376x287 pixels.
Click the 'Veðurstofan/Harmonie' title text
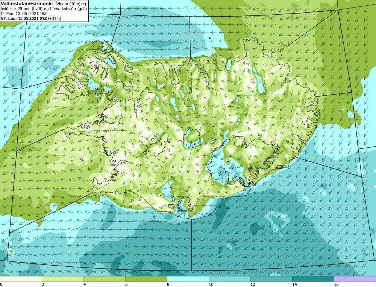click(x=27, y=4)
